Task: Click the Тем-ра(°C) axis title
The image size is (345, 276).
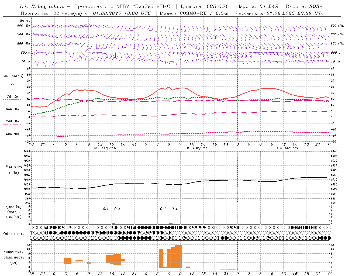Action: click(13, 76)
